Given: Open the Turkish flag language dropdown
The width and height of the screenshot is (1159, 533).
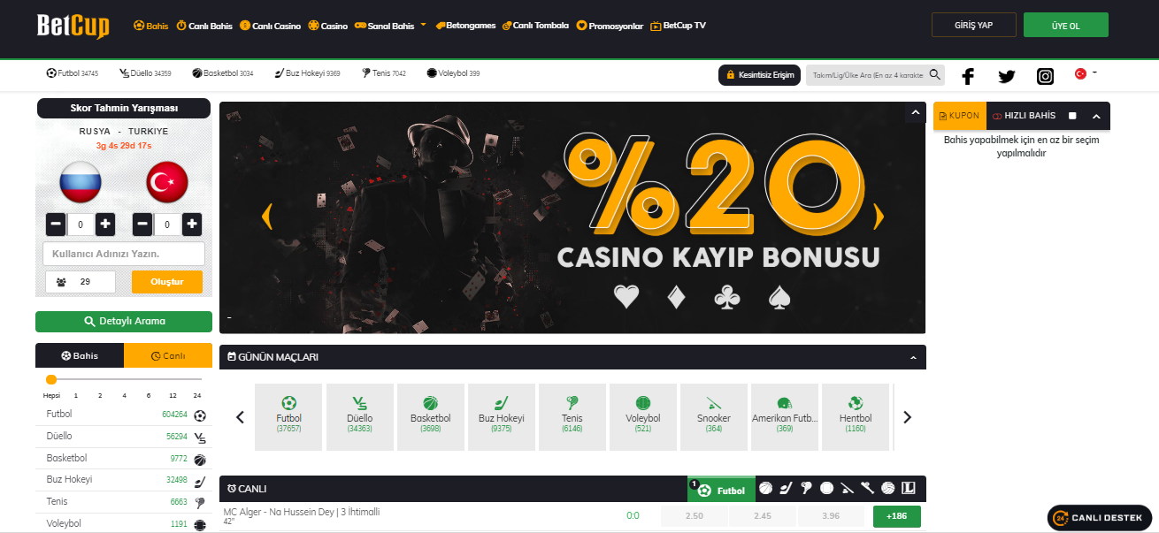Looking at the screenshot, I should click(x=1085, y=74).
